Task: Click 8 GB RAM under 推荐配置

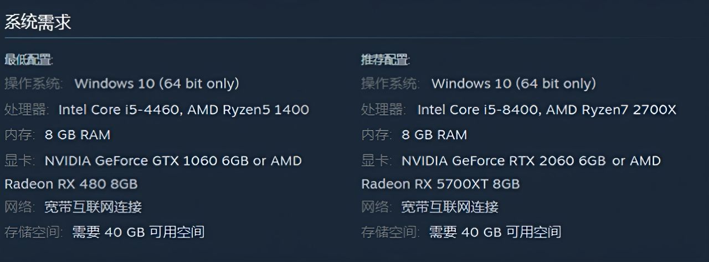Action: pos(434,135)
